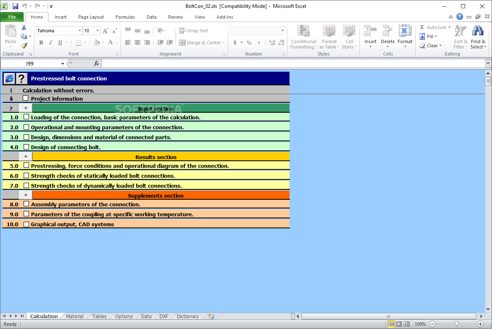Click the question mark help icon in sheet header
This screenshot has height=329, width=492.
tap(22, 78)
